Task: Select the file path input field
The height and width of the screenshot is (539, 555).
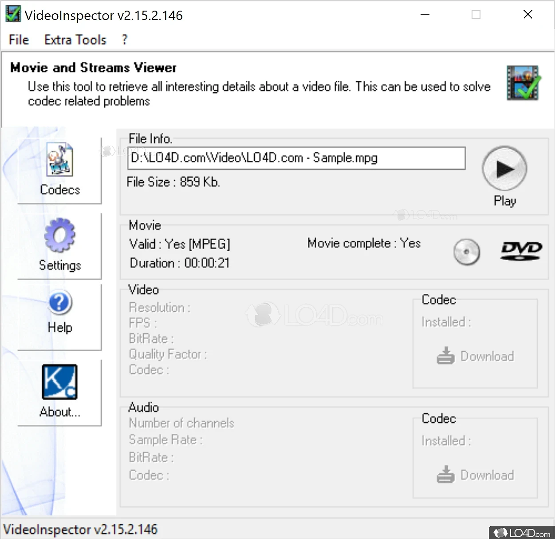Action: tap(296, 158)
